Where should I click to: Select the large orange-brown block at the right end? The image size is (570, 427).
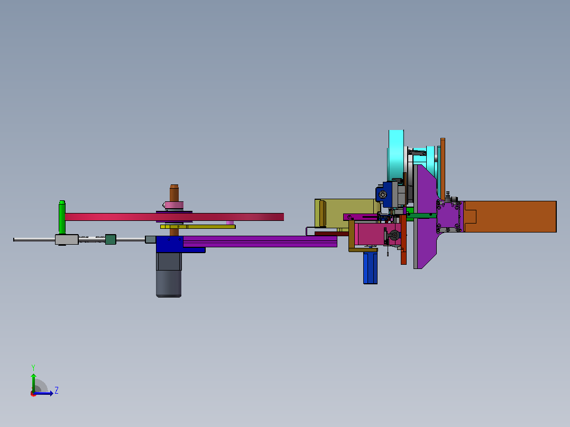pos(510,217)
